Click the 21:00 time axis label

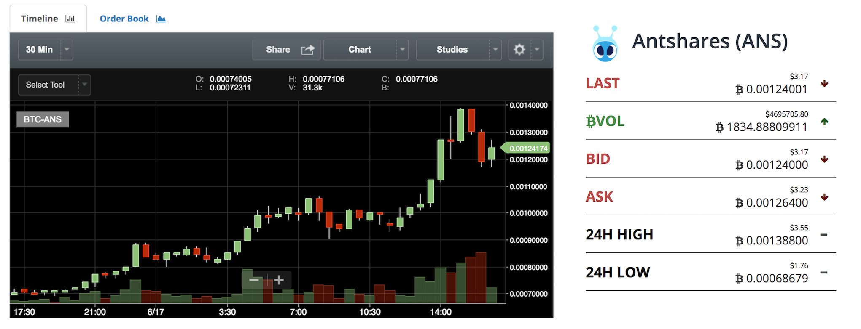point(95,312)
